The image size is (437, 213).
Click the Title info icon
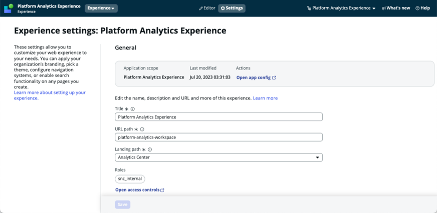133,109
